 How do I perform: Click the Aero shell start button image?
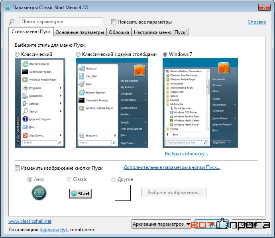(39, 193)
